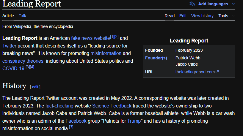Click Jacob Cabe in the infobox
Viewport: 243px width, 136px height.
(x=186, y=64)
